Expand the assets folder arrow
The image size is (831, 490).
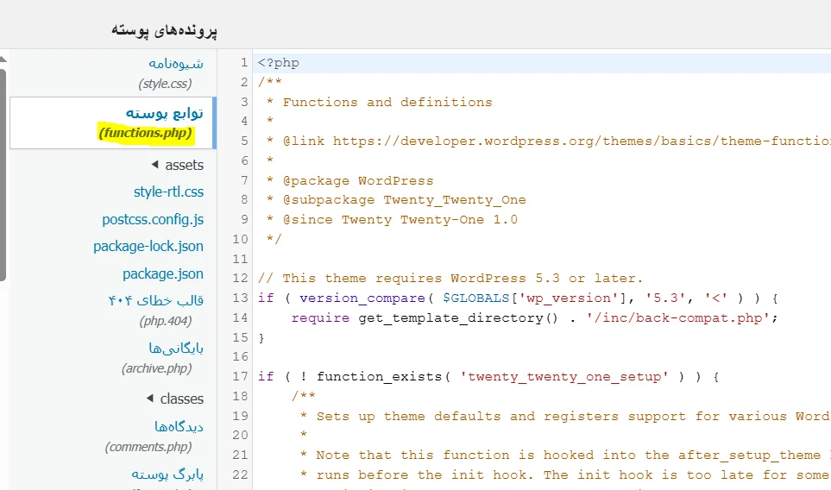click(x=155, y=165)
